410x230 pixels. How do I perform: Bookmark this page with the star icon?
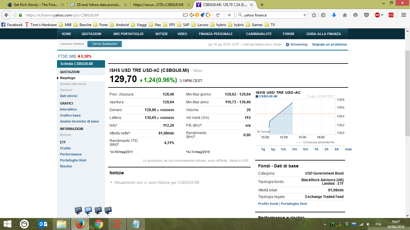314,15
